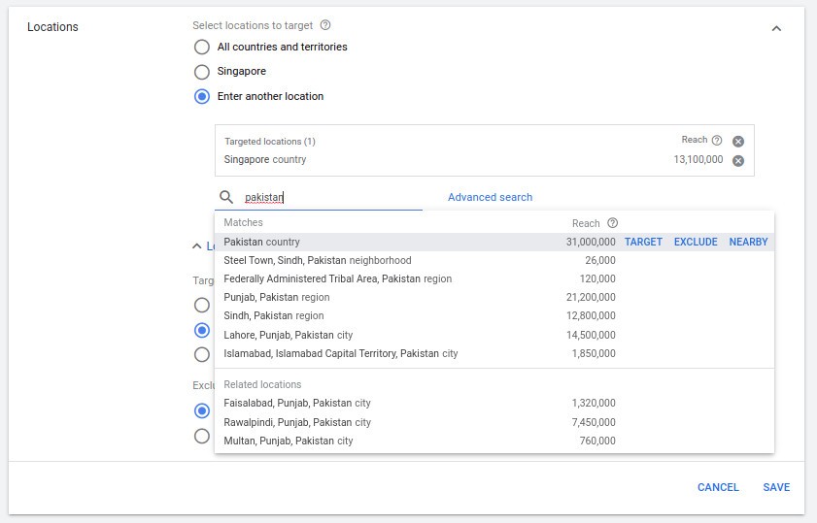Click NEARBY for Pakistan country
Image resolution: width=817 pixels, height=523 pixels.
coord(748,242)
